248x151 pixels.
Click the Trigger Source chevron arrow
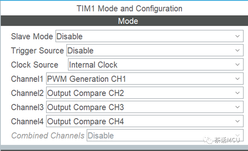tap(237, 50)
